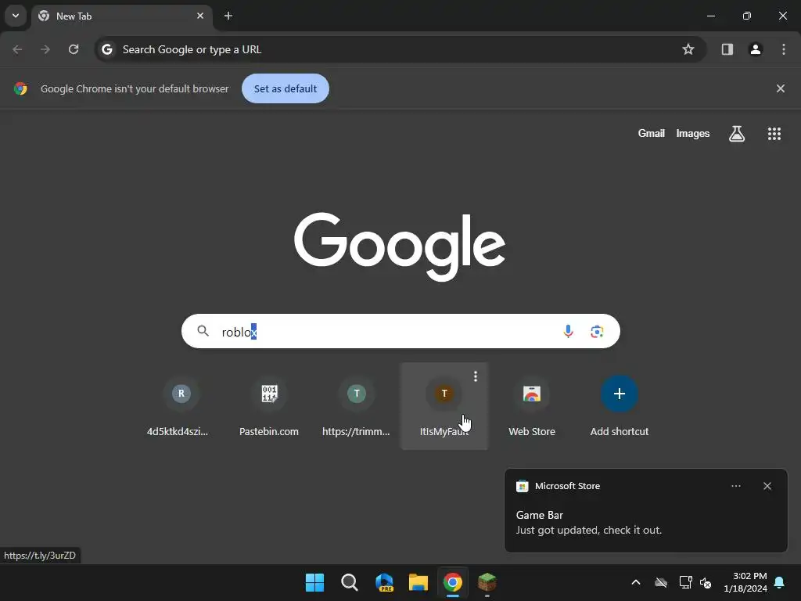This screenshot has width=801, height=601.
Task: Click the Add shortcut button
Action: click(x=620, y=406)
